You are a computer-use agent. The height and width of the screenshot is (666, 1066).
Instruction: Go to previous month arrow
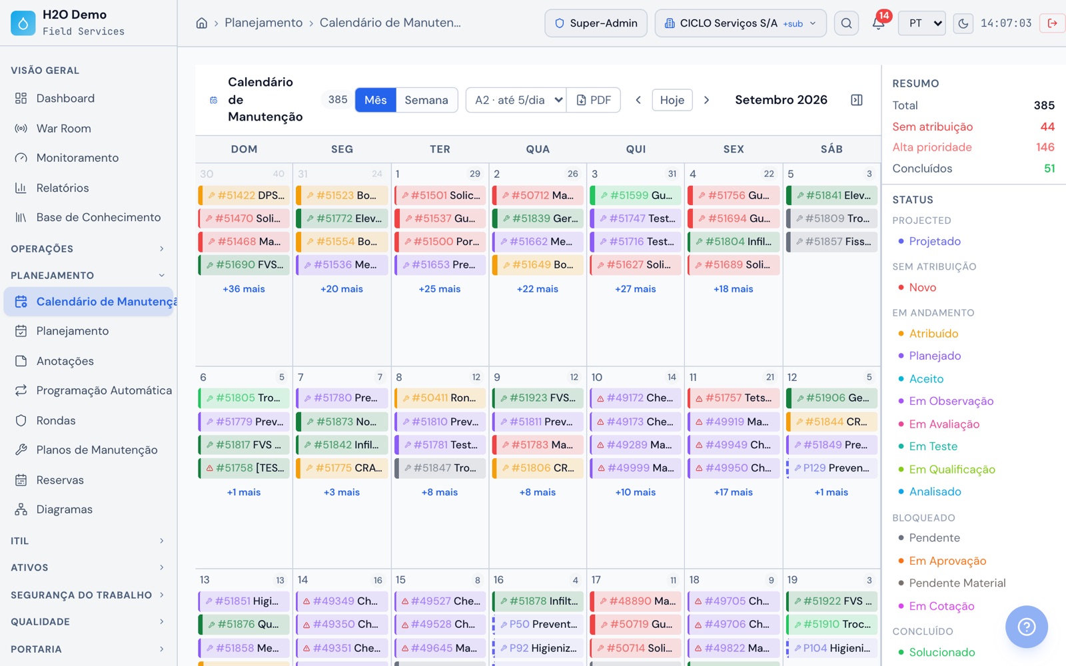click(x=638, y=100)
